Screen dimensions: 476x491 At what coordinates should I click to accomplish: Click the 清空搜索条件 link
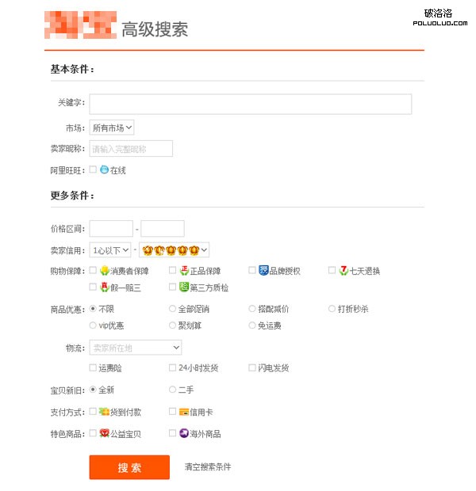pyautogui.click(x=208, y=467)
